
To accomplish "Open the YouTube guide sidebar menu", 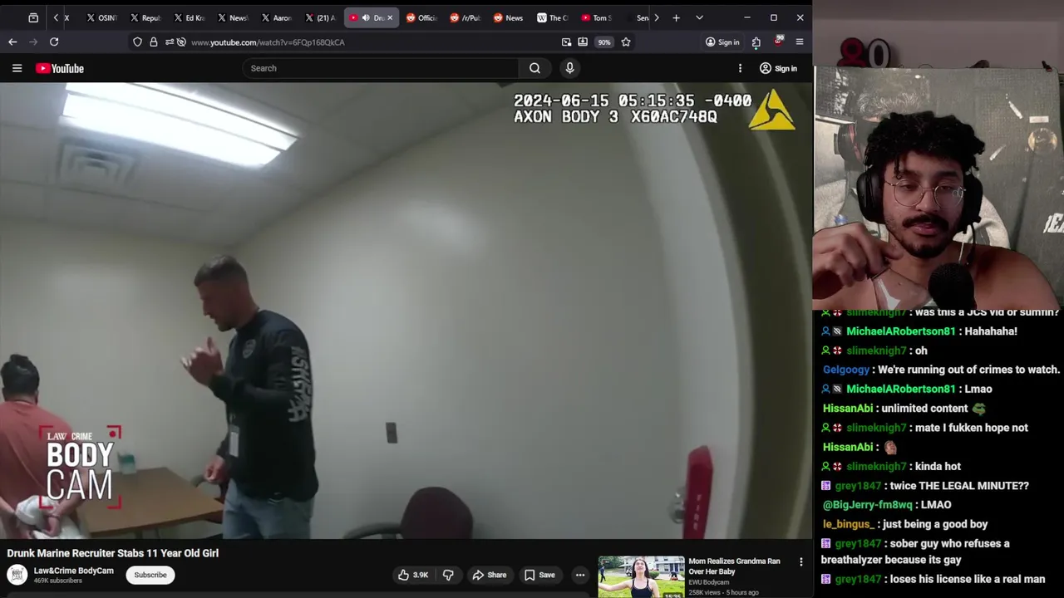I will 17,68.
